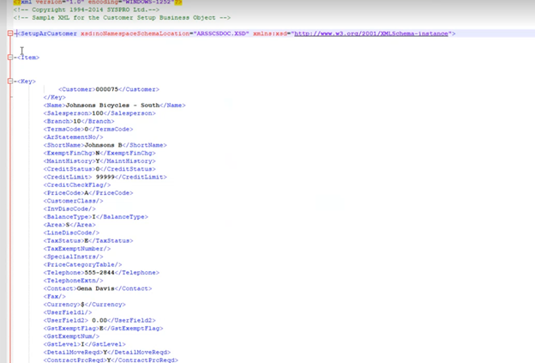Image resolution: width=535 pixels, height=363 pixels.
Task: Click the GstExemptFlag element line
Action: (103, 329)
